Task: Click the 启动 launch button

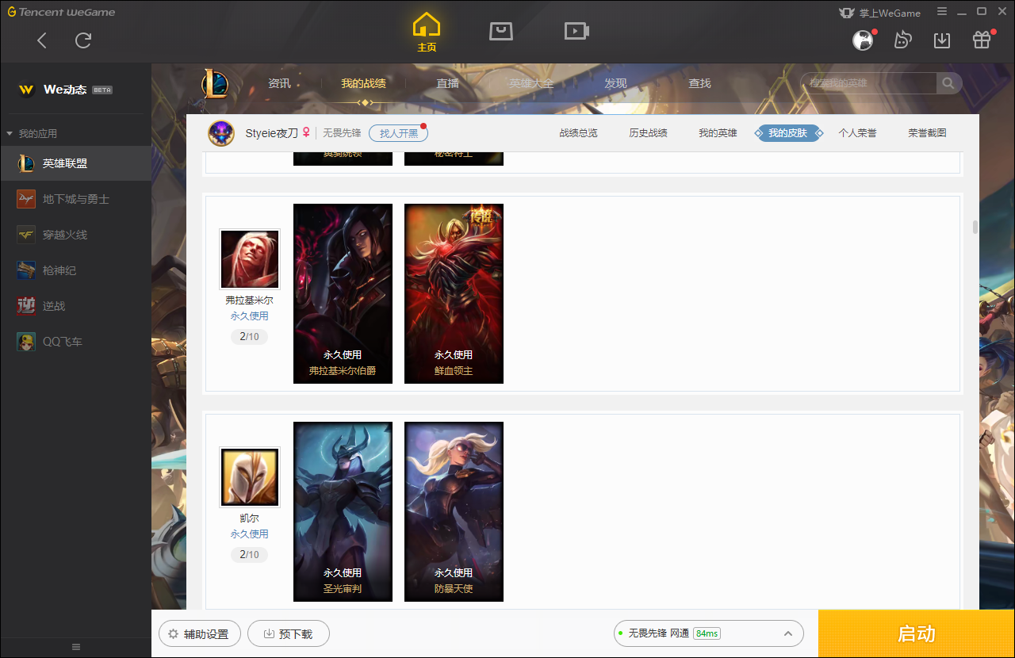Action: point(917,634)
